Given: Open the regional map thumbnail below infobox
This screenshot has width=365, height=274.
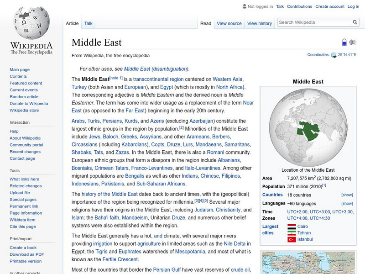Looking at the screenshot, I should coord(308,263).
